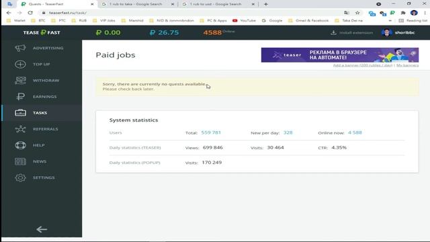430x242 pixels.
Task: Click the Help lifebuoy icon
Action: pyautogui.click(x=20, y=145)
